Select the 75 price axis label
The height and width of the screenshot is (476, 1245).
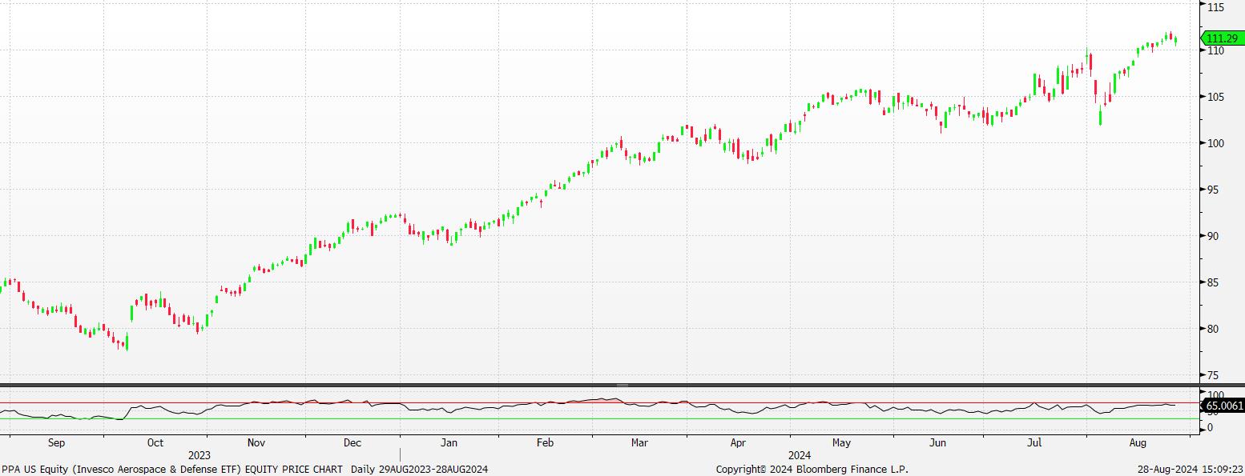tap(1212, 375)
